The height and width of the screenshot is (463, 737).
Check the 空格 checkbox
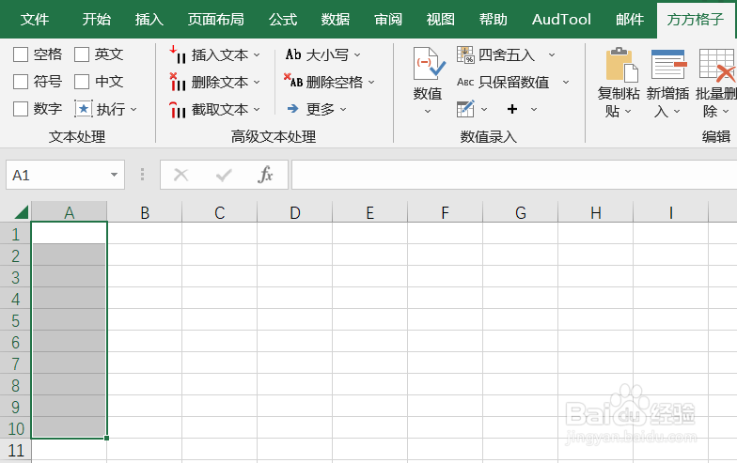(x=21, y=54)
